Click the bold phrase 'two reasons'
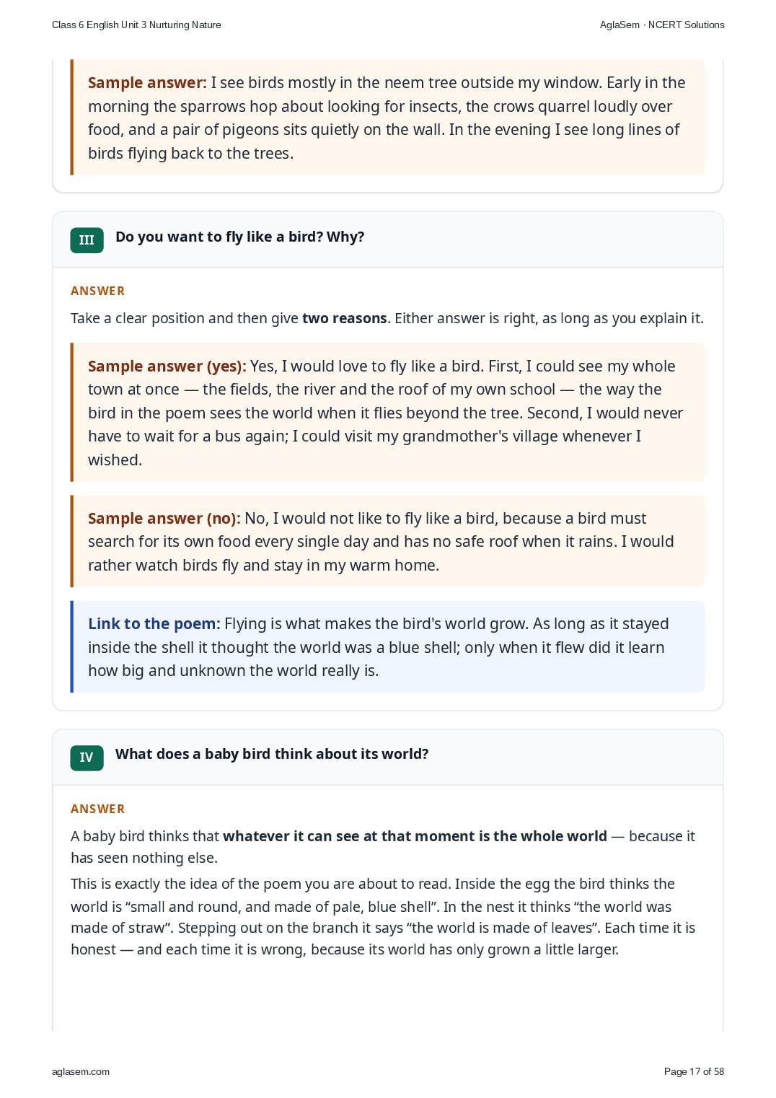The image size is (776, 1098). pyautogui.click(x=345, y=318)
